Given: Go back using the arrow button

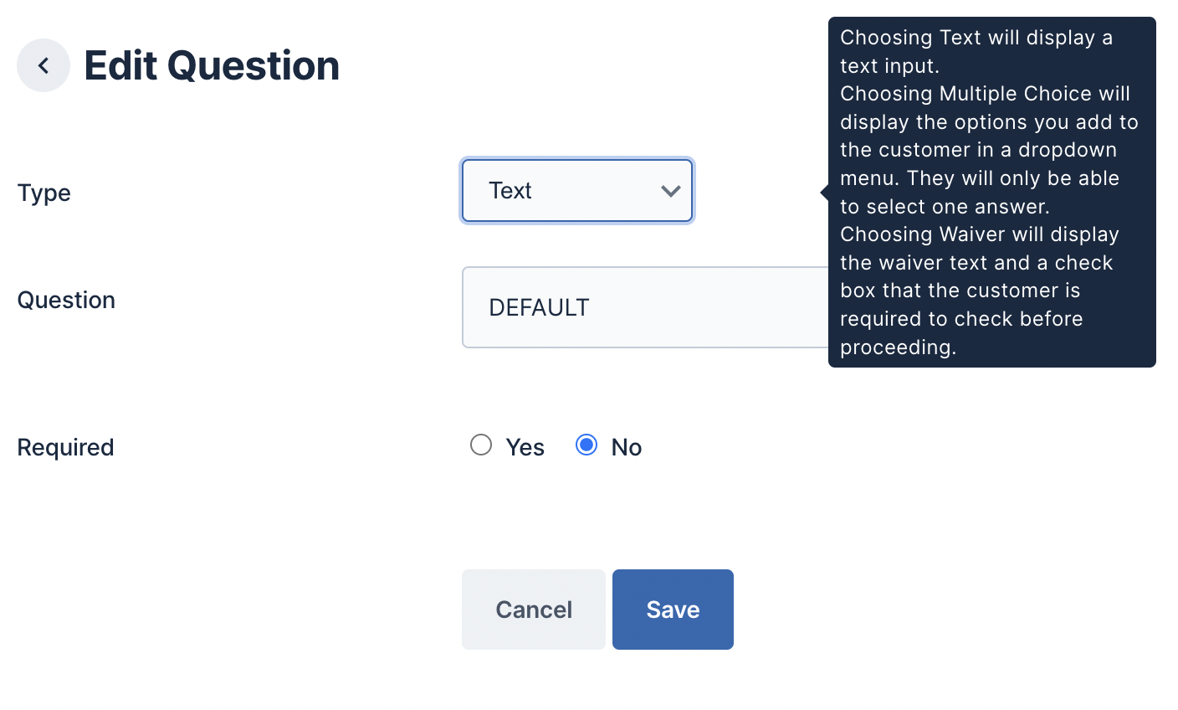Looking at the screenshot, I should 44,65.
